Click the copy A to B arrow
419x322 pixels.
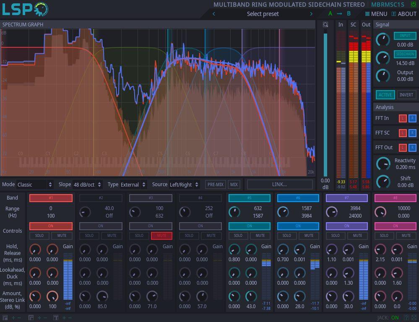[x=339, y=14]
